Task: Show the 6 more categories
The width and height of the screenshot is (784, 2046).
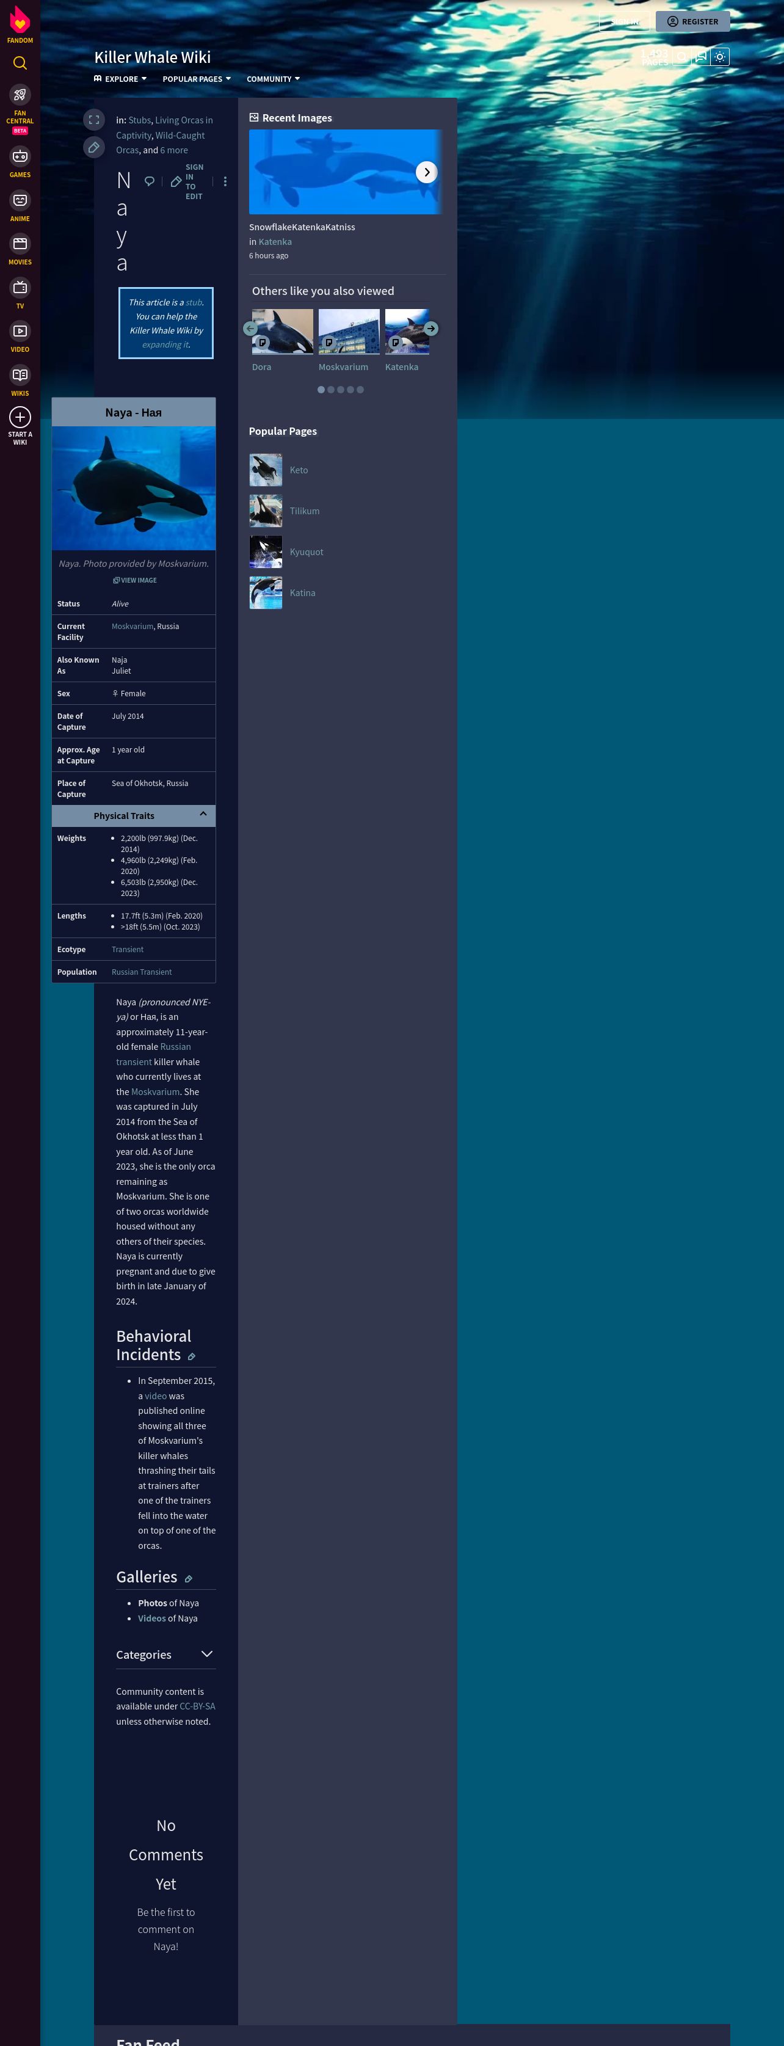Action: click(174, 150)
